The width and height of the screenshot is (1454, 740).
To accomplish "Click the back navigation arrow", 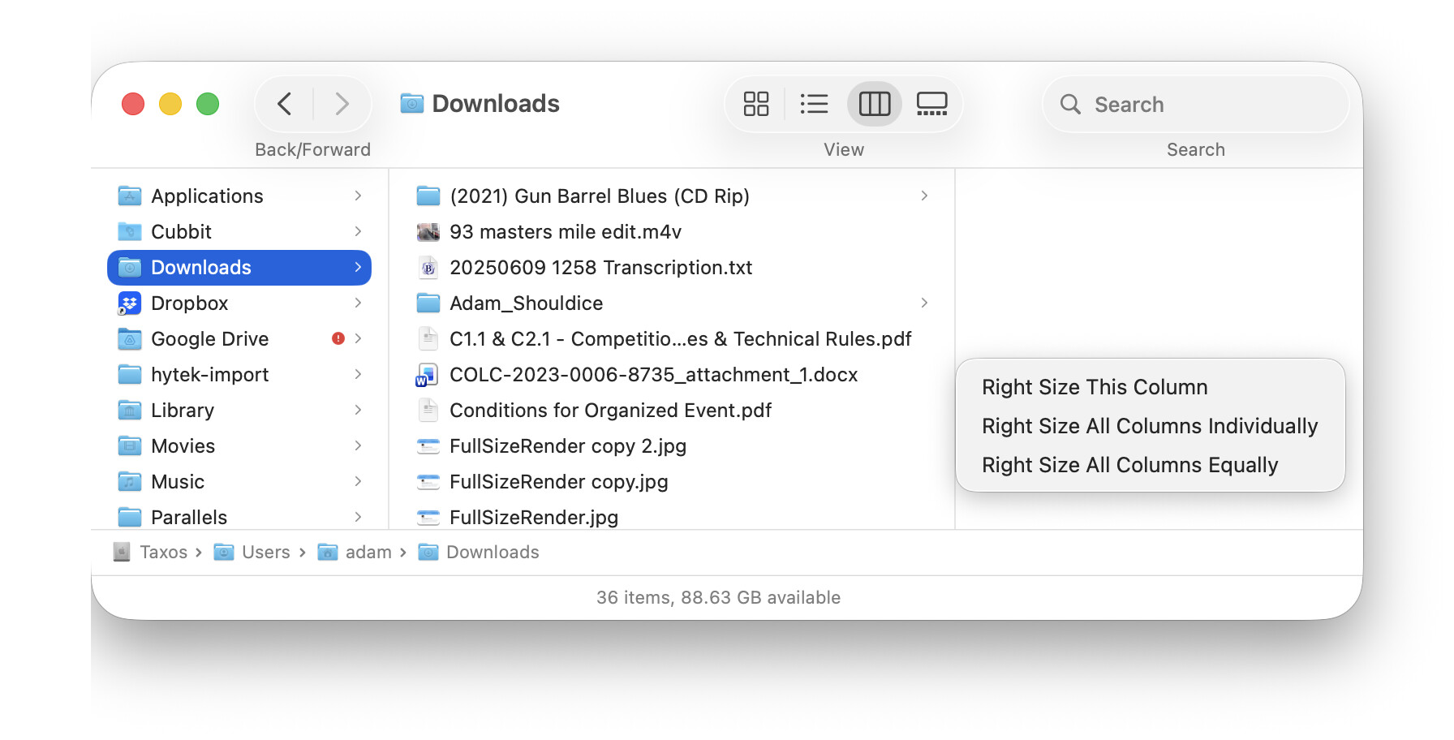I will (285, 104).
